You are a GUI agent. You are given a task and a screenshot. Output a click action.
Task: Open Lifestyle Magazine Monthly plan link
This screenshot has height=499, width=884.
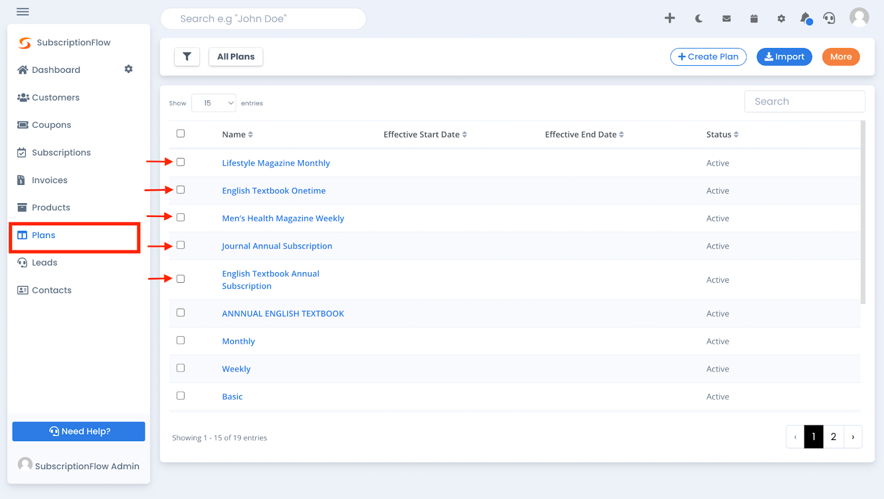(276, 163)
